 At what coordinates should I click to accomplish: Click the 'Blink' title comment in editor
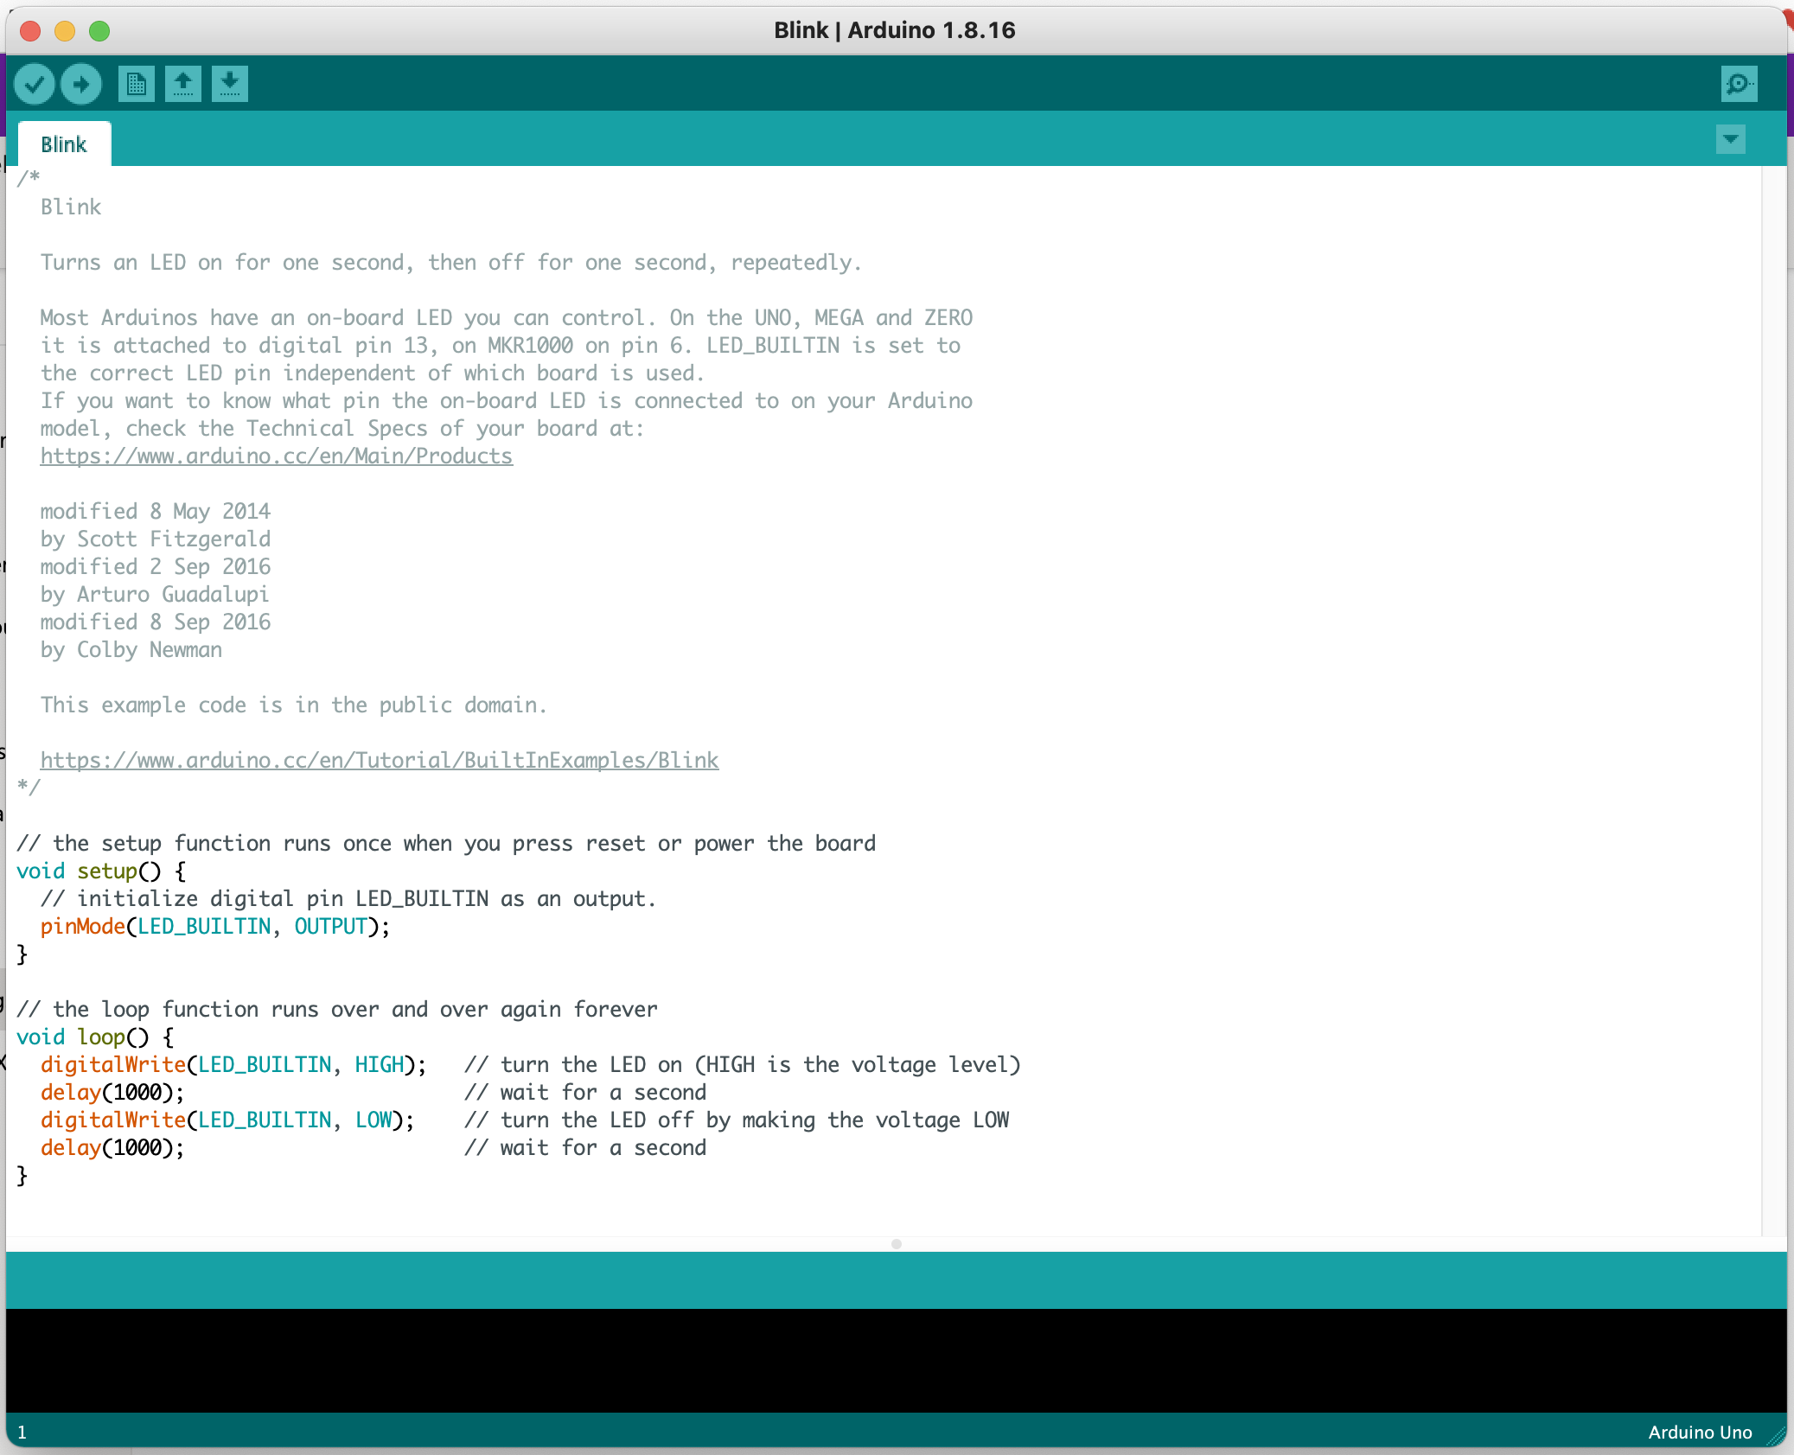coord(71,207)
